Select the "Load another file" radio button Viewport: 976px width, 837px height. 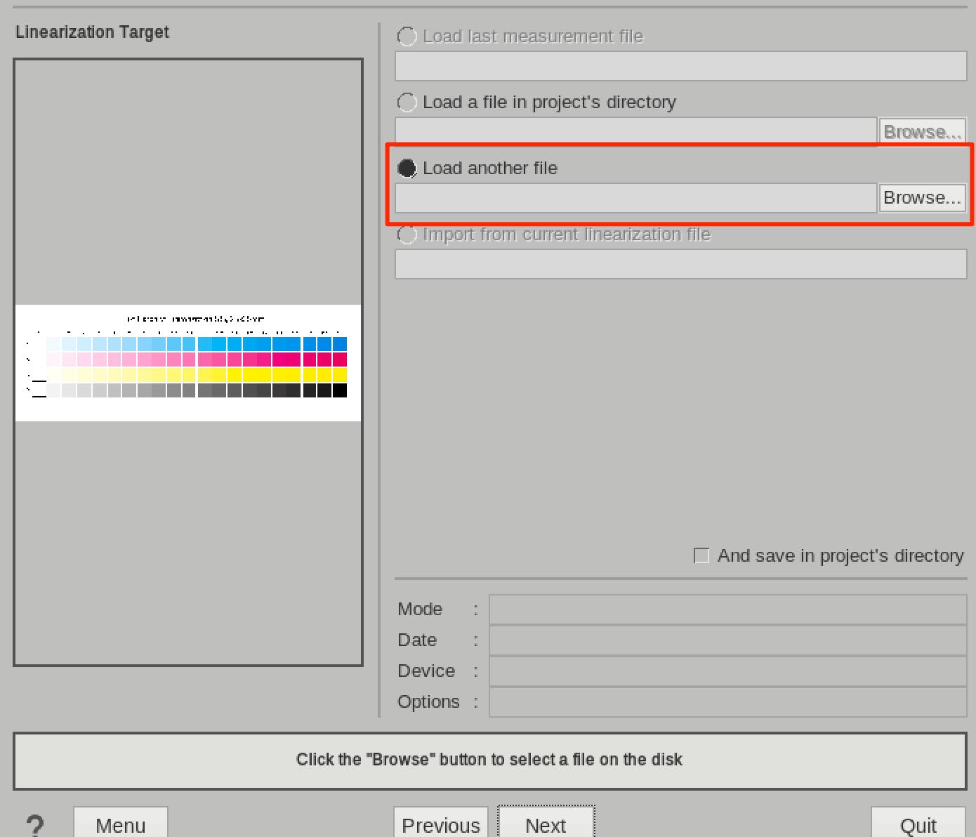click(x=407, y=169)
